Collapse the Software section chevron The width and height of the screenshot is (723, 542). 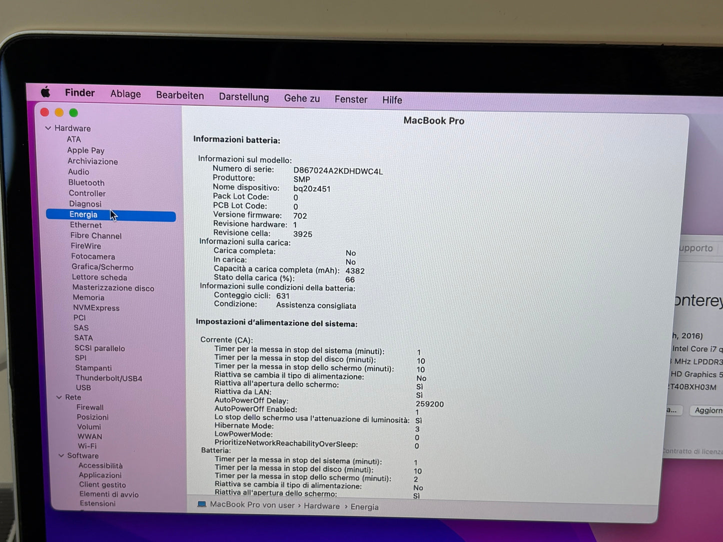point(62,455)
